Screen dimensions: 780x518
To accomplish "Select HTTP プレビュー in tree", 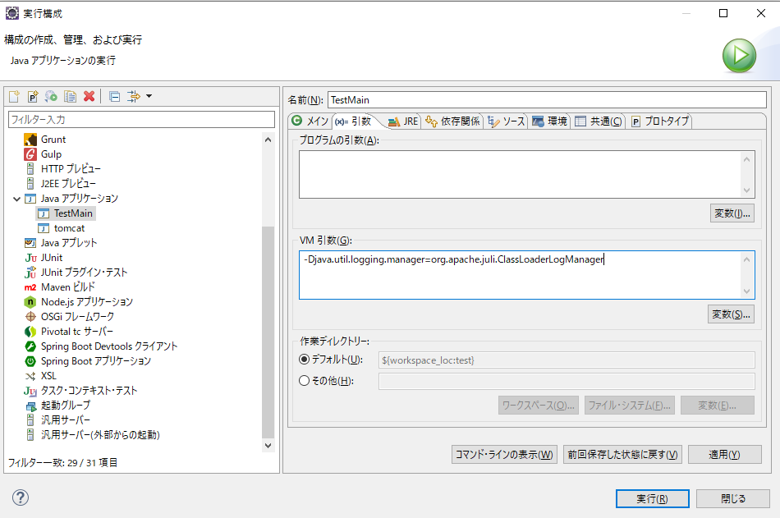I will pos(71,168).
